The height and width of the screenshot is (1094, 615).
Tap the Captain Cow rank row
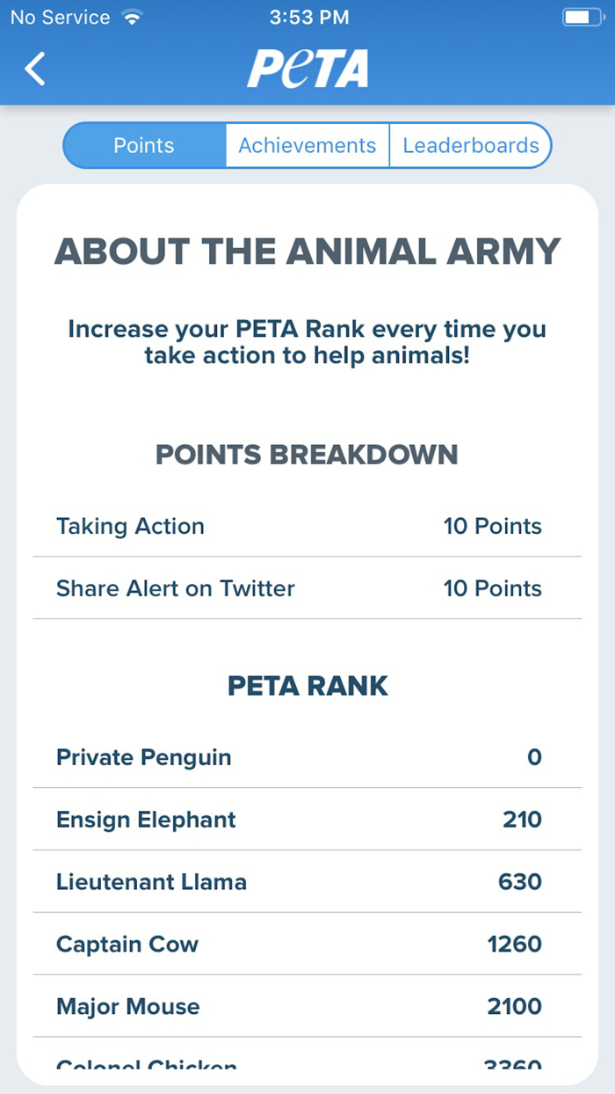pos(307,944)
